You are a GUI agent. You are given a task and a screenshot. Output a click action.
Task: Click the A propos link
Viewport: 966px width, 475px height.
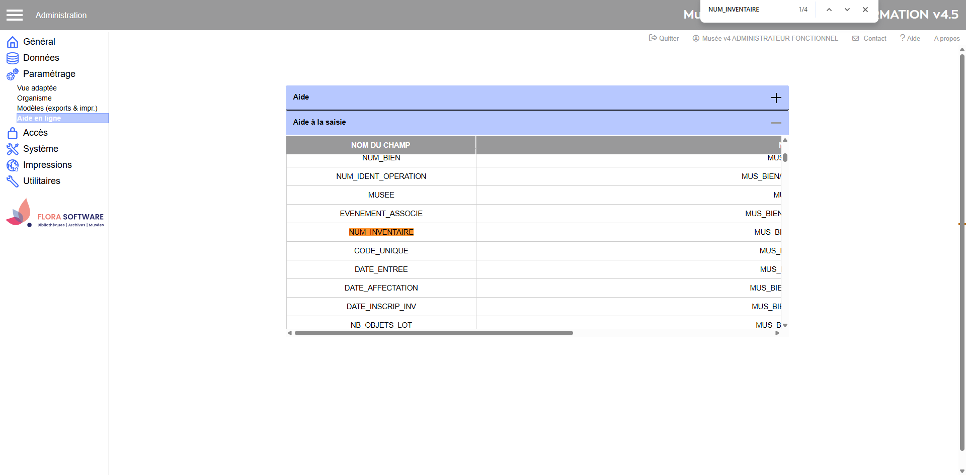pyautogui.click(x=947, y=38)
